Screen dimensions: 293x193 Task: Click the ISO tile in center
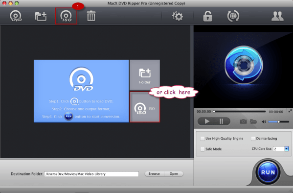pos(145,107)
